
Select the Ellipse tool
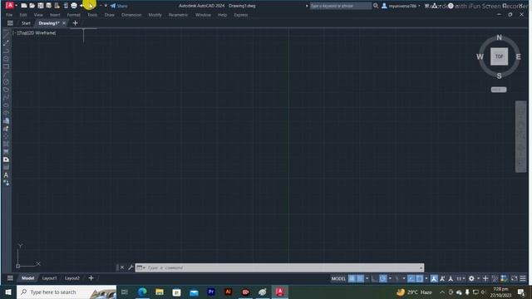point(6,105)
